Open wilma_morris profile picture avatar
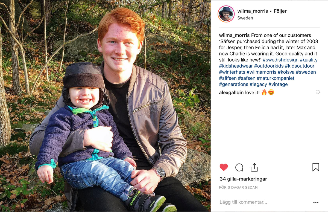The width and height of the screenshot is (328, 212). pyautogui.click(x=226, y=14)
